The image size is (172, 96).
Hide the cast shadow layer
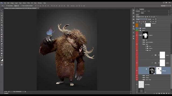pyautogui.click(x=137, y=85)
